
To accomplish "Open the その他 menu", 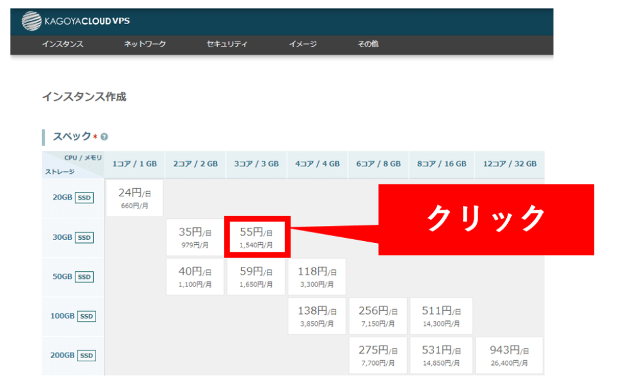I will click(368, 44).
